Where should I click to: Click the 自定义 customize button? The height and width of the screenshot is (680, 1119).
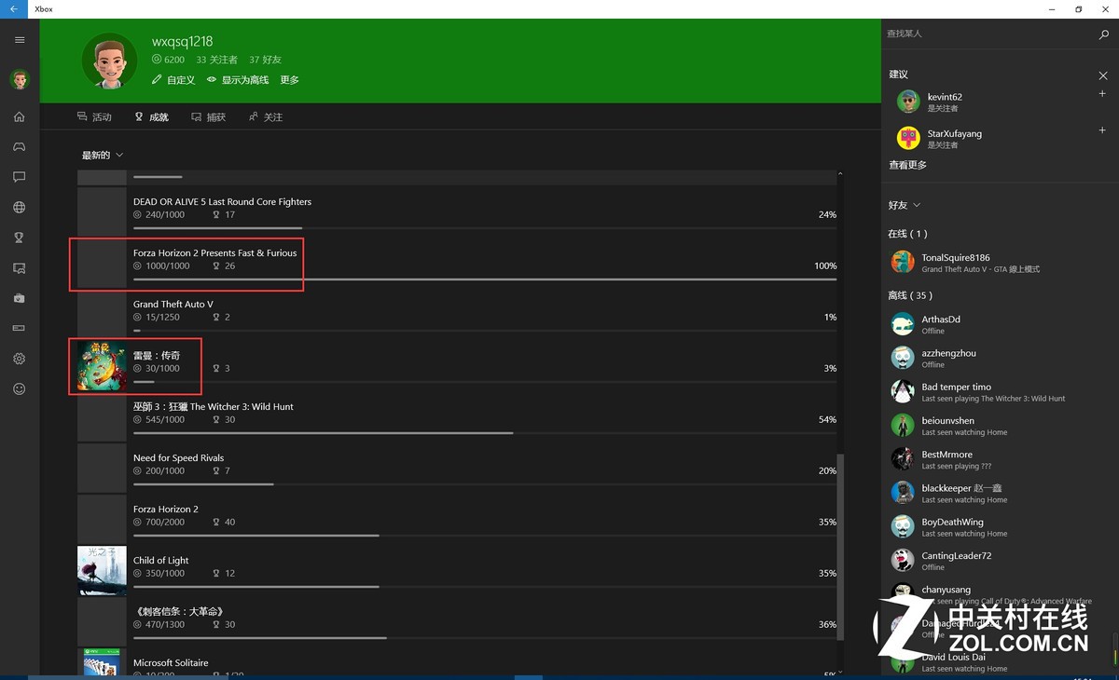tap(173, 80)
